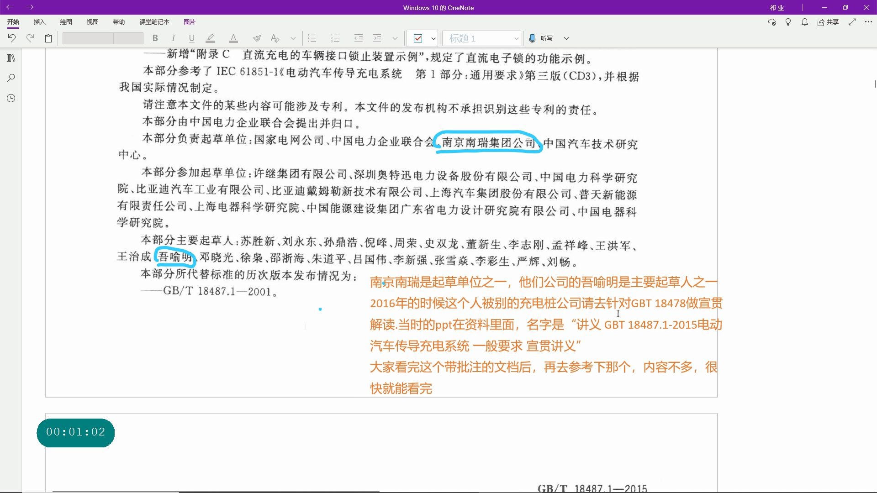Image resolution: width=877 pixels, height=493 pixels.
Task: Click the lightbulb tell-me icon
Action: click(788, 22)
